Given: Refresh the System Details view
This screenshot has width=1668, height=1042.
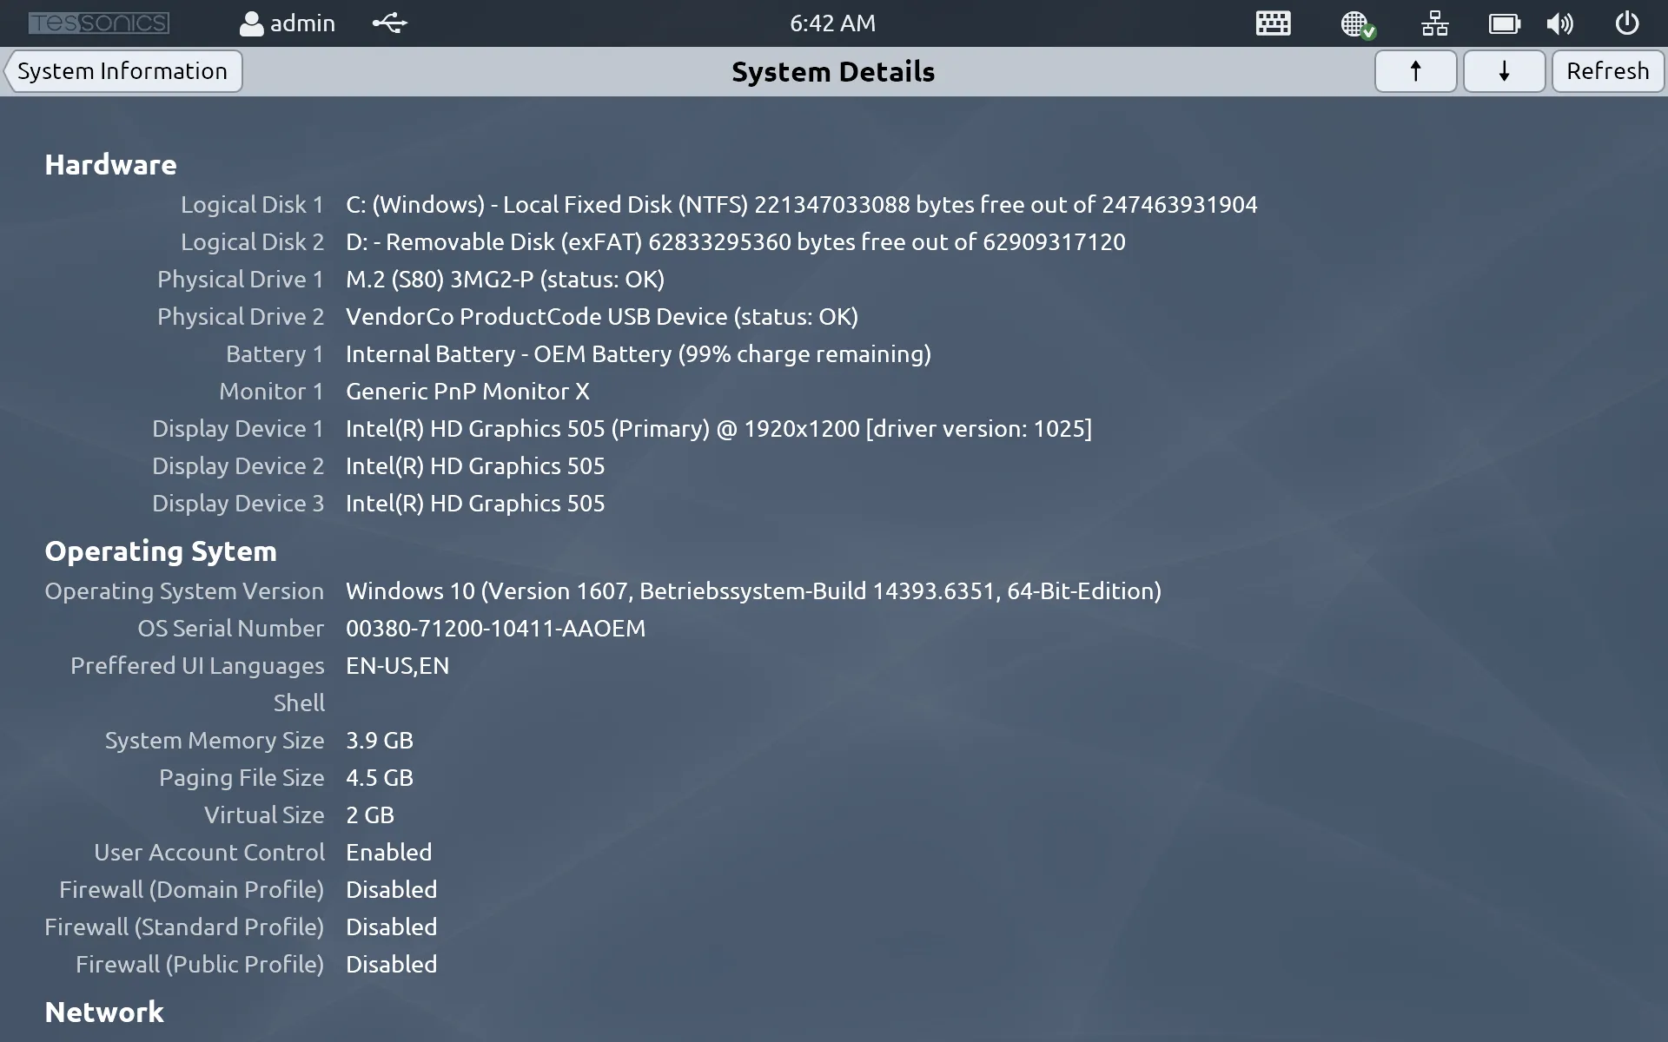Looking at the screenshot, I should pos(1607,70).
